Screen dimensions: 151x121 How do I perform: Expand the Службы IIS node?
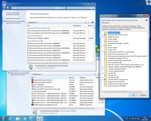point(103,73)
